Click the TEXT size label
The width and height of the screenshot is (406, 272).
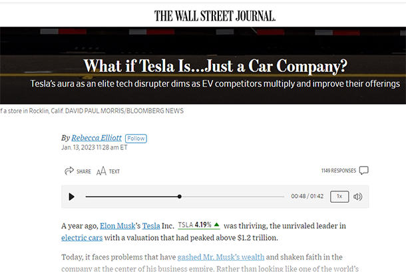point(114,171)
